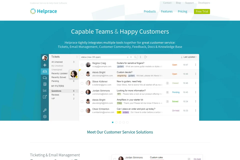240x160 pixels.
Task: Click Oliver Emberton's avatar
Action: coord(88,110)
